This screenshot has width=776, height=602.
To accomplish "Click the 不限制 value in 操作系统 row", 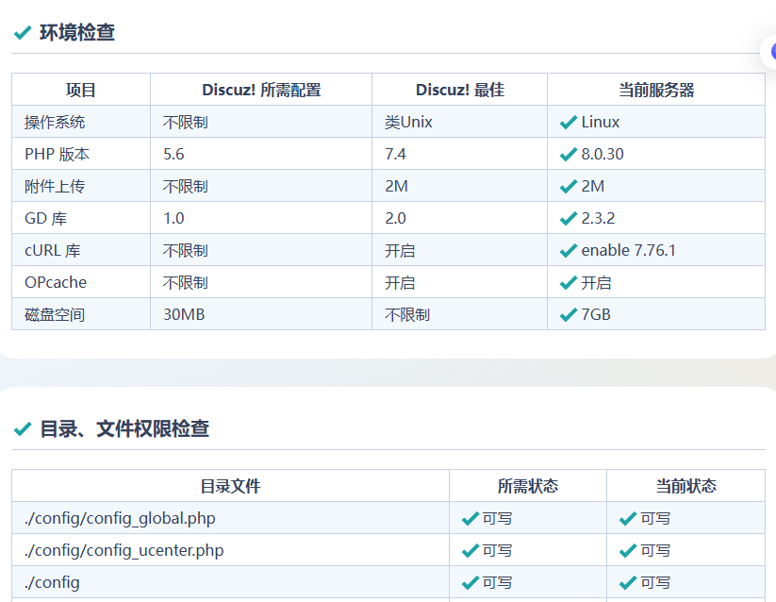I will click(186, 122).
